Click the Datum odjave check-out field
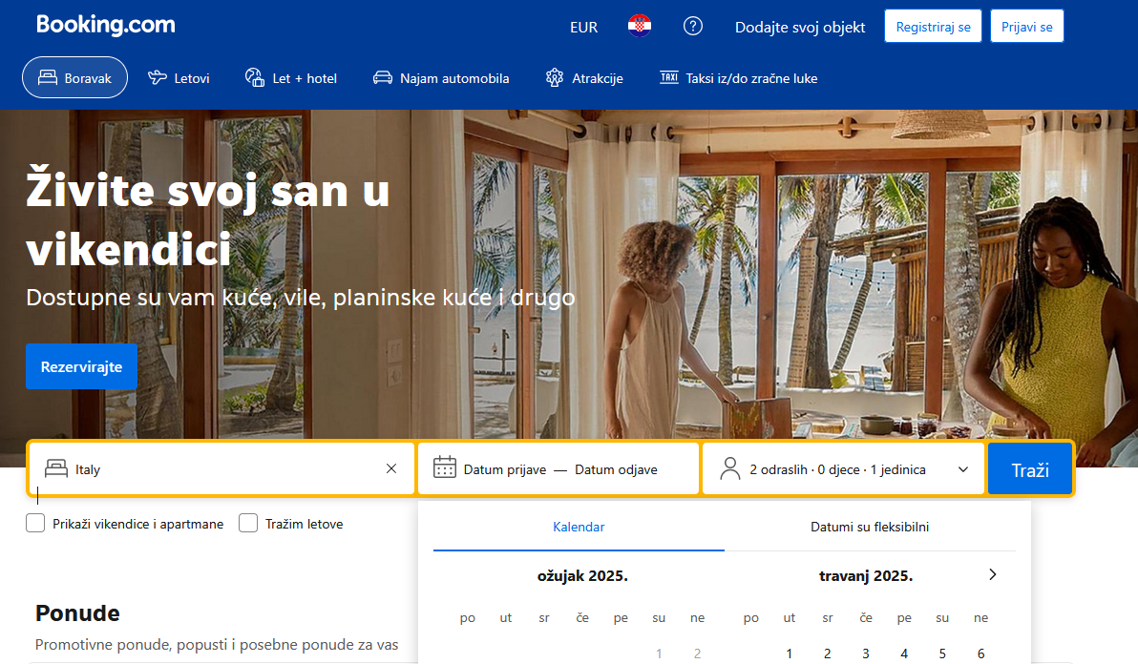Image resolution: width=1138 pixels, height=664 pixels. coord(616,469)
